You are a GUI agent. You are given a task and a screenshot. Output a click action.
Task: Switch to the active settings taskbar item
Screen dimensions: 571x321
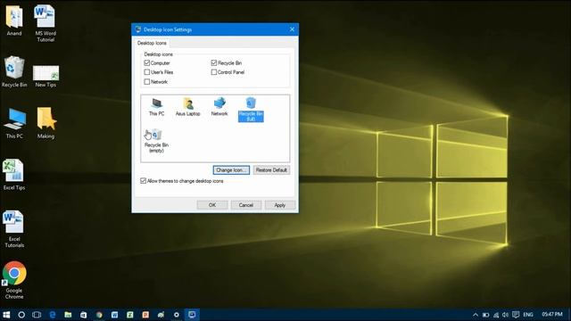pos(192,315)
